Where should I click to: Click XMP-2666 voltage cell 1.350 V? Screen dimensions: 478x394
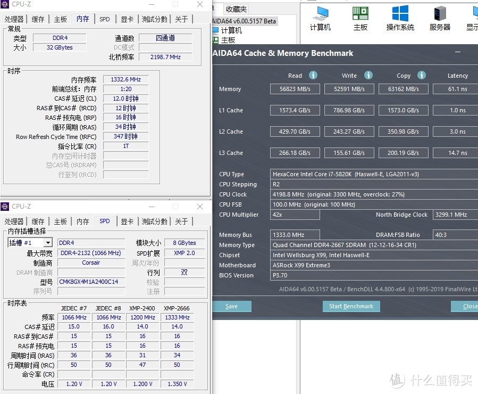177,384
